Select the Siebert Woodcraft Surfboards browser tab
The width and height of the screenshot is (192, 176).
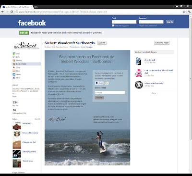pos(17,7)
